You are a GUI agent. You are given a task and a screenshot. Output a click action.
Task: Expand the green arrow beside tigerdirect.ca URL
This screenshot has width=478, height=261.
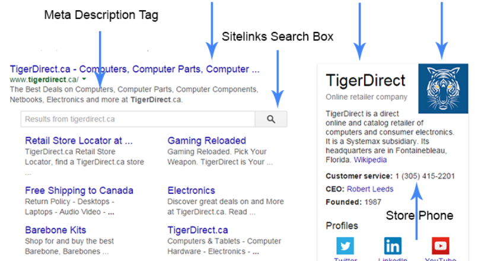click(x=85, y=79)
